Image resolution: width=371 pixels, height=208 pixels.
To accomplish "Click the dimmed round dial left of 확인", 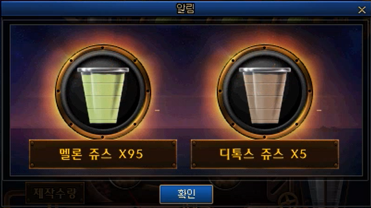I will pos(125,184).
